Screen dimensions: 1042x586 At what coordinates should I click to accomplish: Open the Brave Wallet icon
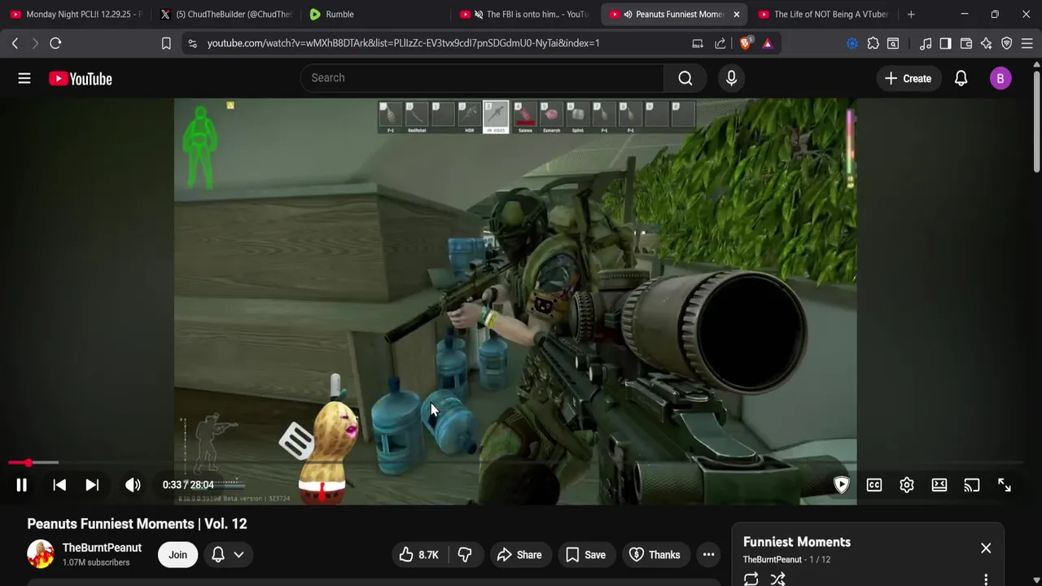click(x=966, y=43)
